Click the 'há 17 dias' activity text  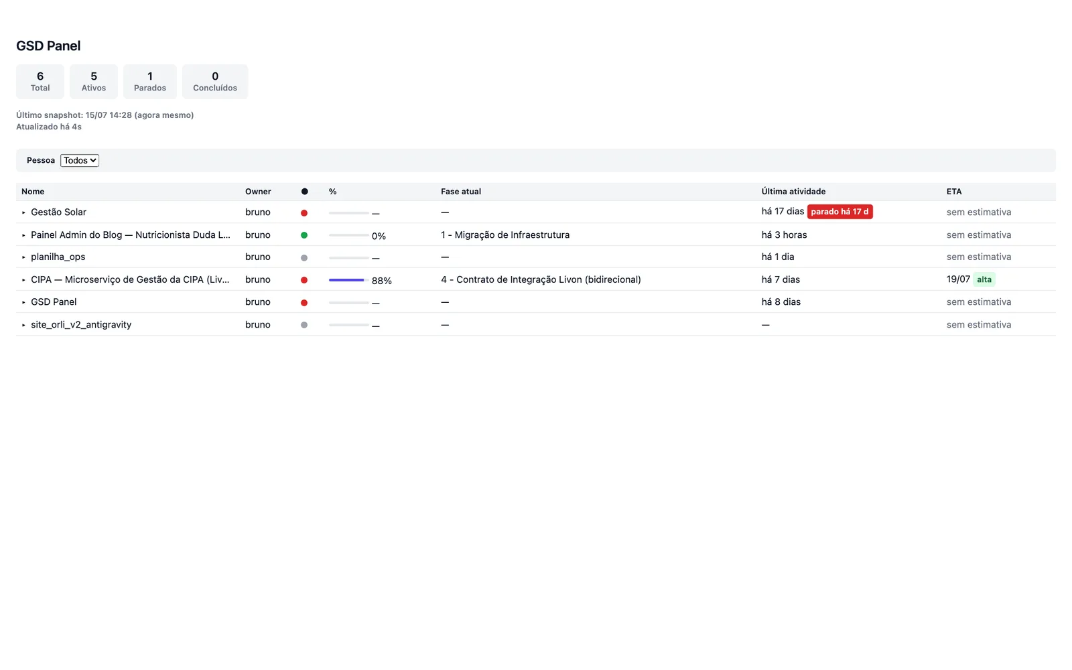783,212
